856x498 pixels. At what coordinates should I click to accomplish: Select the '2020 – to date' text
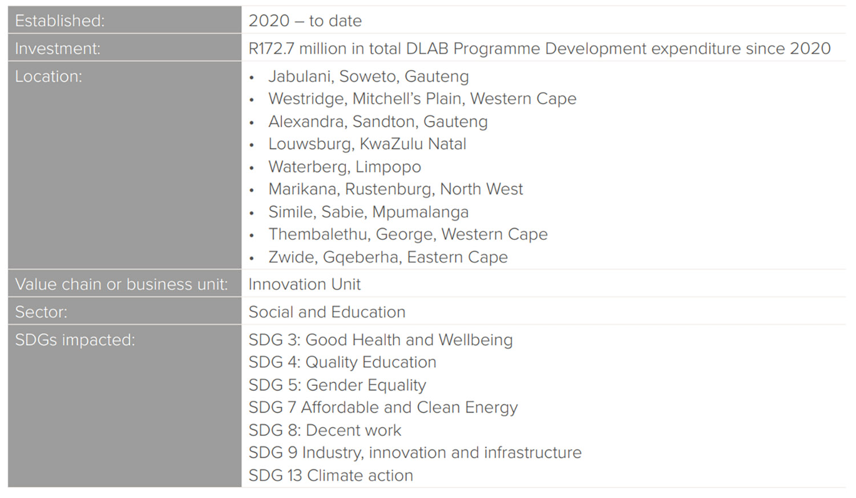[305, 21]
